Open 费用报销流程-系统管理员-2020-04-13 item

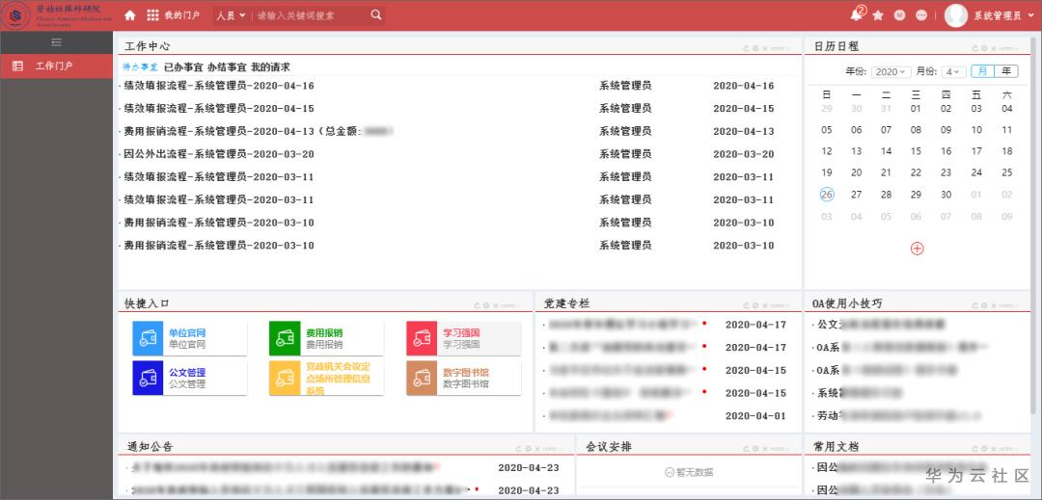pos(258,131)
